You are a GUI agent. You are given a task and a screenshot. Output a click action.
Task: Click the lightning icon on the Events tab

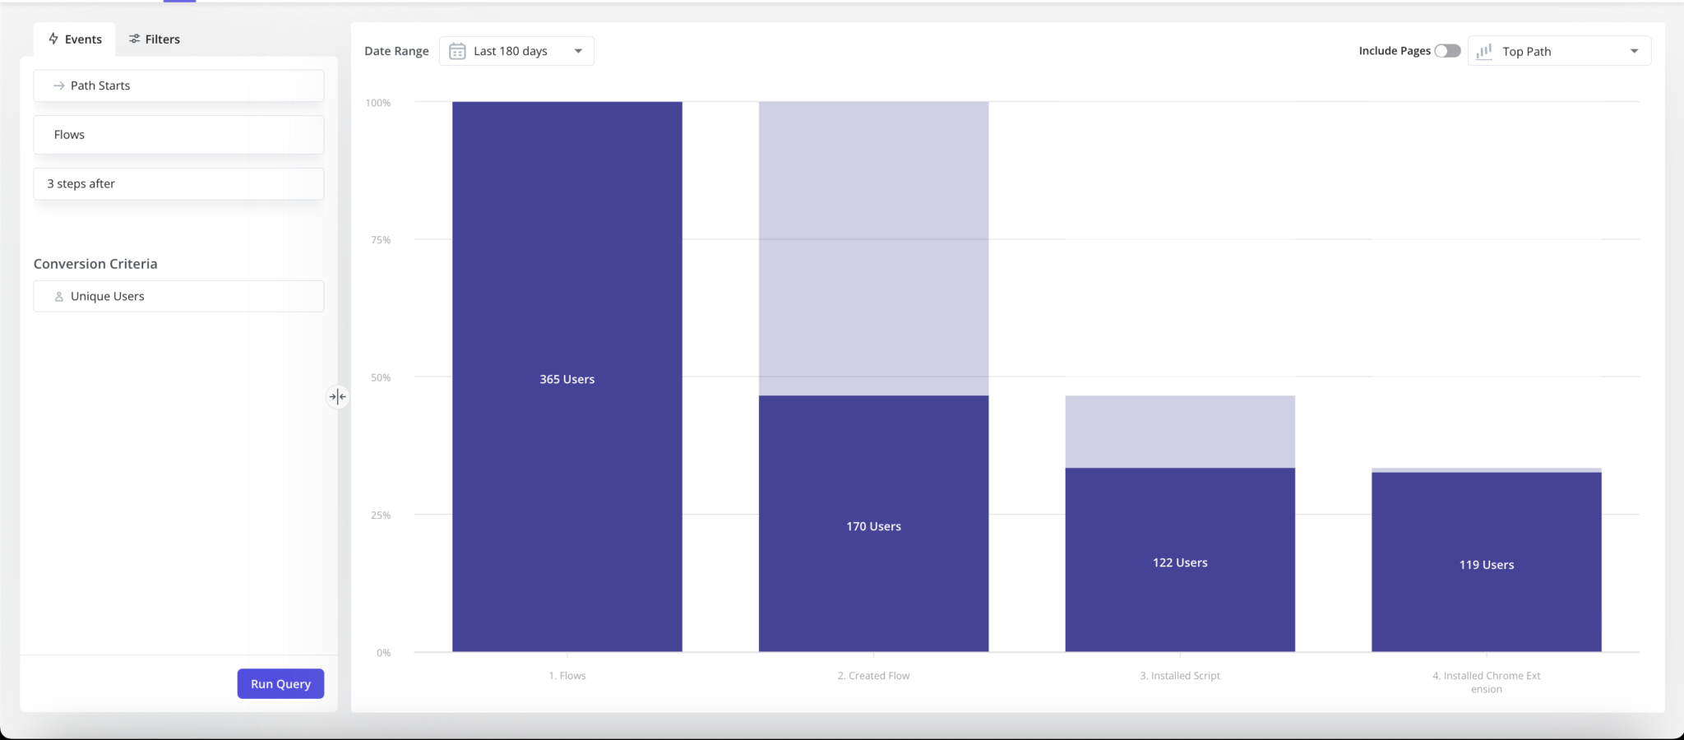click(53, 38)
